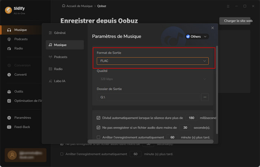Toggle the split-on-silence checkbox
The width and height of the screenshot is (260, 167).
coord(98,118)
